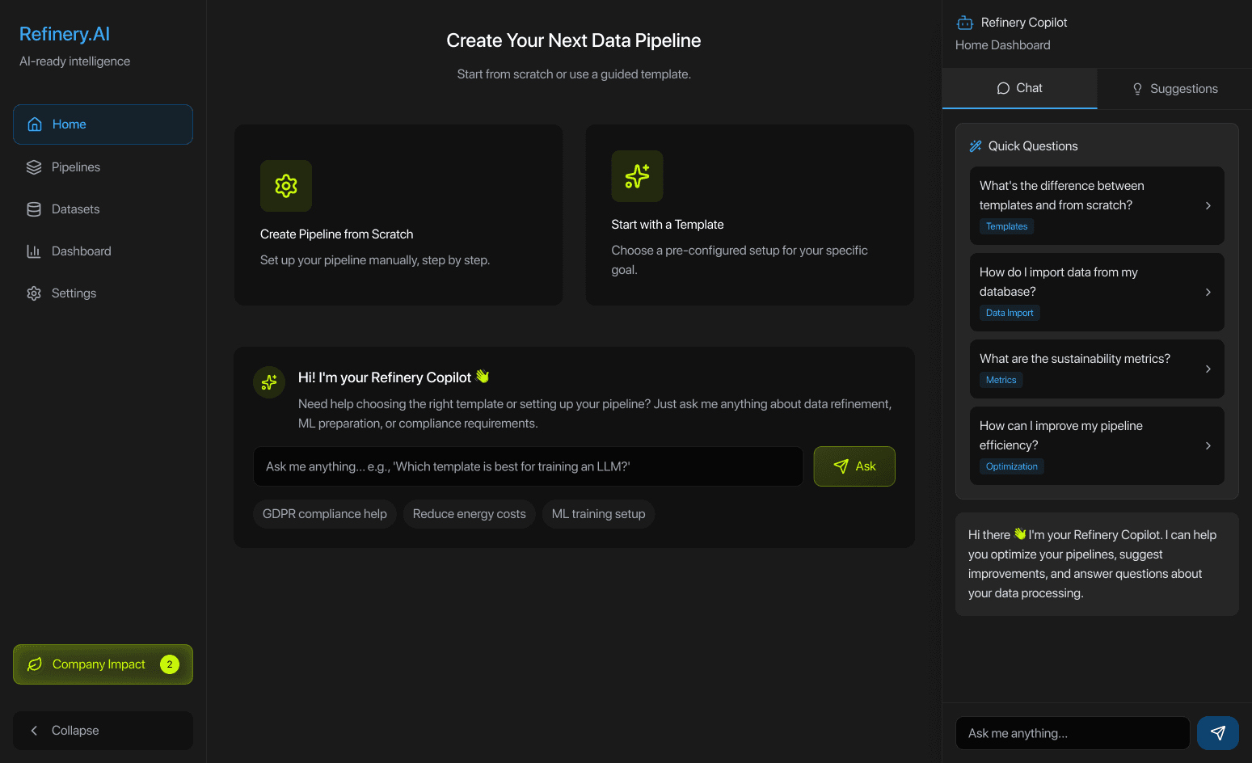Click the Create Your Next Data Pipeline heading

574,40
